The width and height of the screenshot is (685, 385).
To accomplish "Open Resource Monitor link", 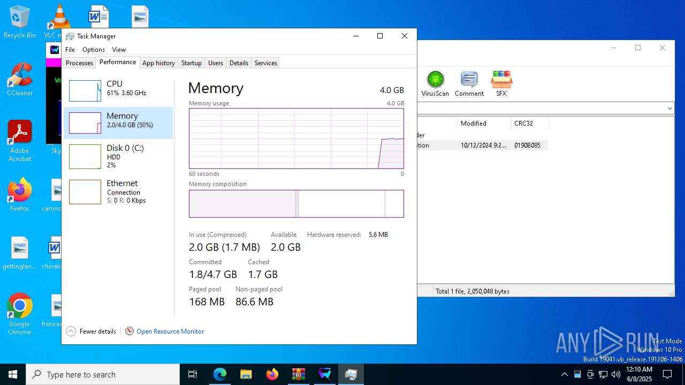I will pyautogui.click(x=170, y=332).
